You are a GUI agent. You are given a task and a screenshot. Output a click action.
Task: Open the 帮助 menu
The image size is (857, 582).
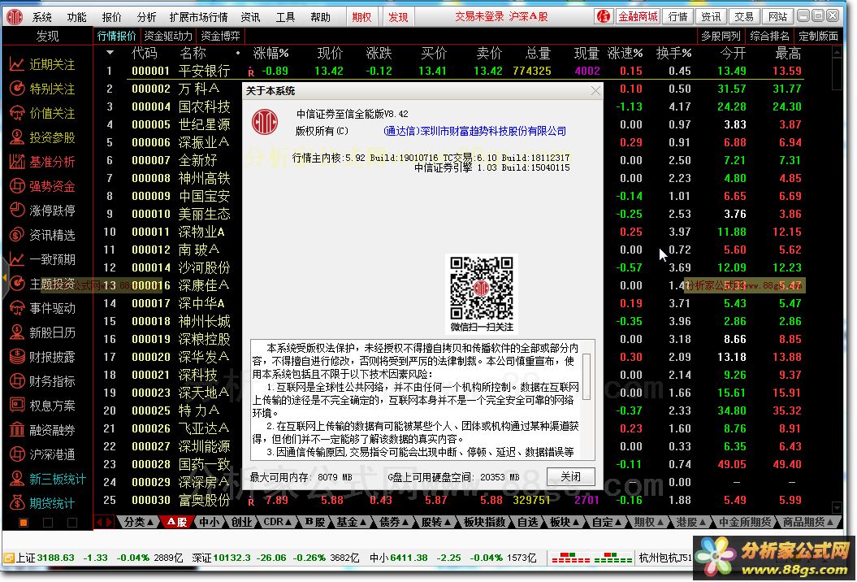pos(320,17)
